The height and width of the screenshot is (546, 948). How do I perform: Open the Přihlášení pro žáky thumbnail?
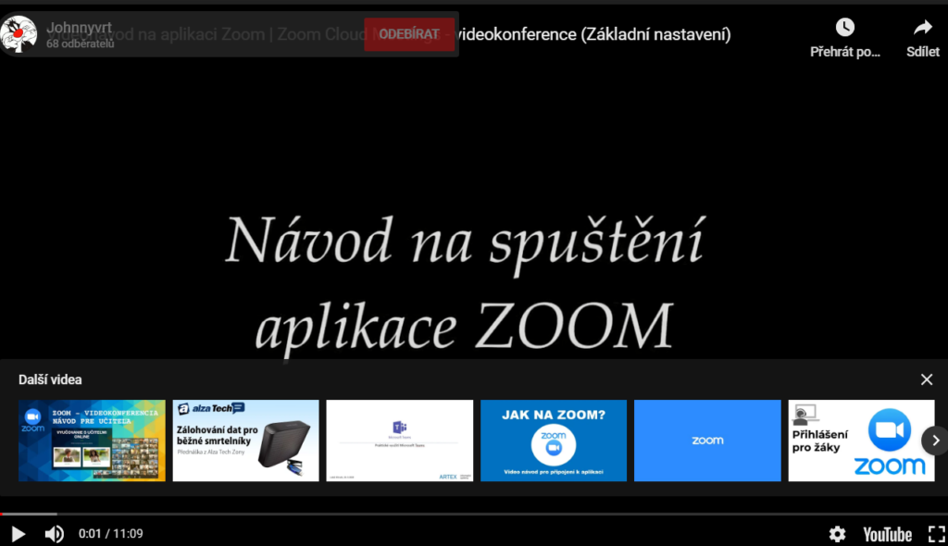[x=861, y=441]
